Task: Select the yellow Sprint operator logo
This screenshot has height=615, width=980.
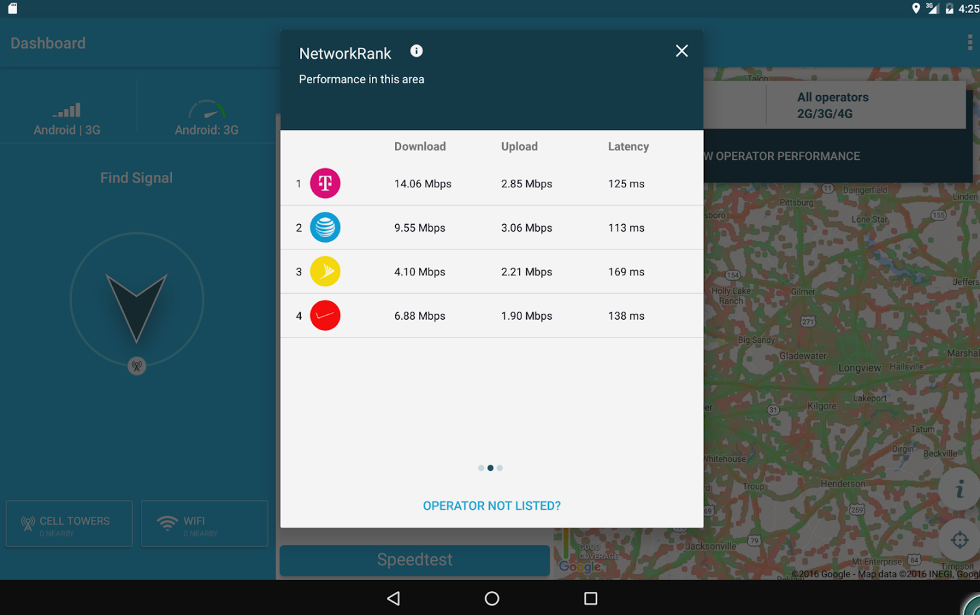Action: 325,271
